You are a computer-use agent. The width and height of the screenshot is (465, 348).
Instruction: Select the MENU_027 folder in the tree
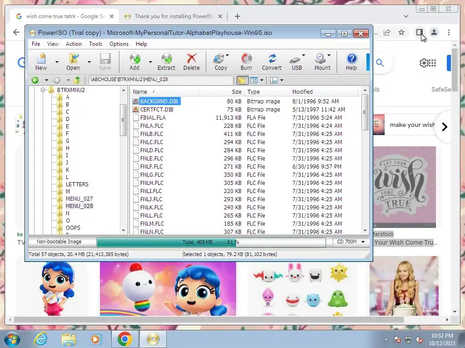(x=79, y=199)
